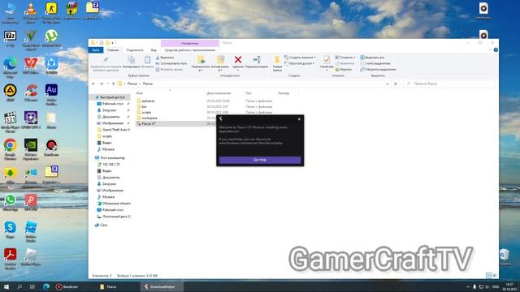
Task: Open the Copy to dropdown in ribbon
Action: click(x=219, y=71)
